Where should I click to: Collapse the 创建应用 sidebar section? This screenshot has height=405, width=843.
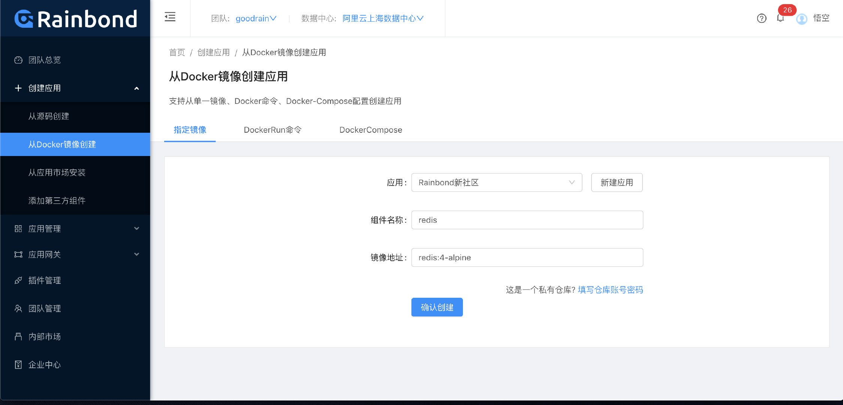pyautogui.click(x=136, y=88)
